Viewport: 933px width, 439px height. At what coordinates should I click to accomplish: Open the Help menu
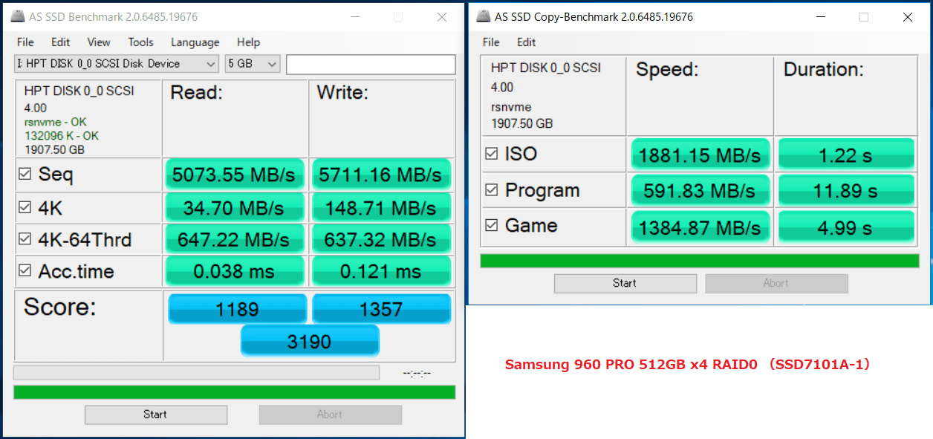249,42
